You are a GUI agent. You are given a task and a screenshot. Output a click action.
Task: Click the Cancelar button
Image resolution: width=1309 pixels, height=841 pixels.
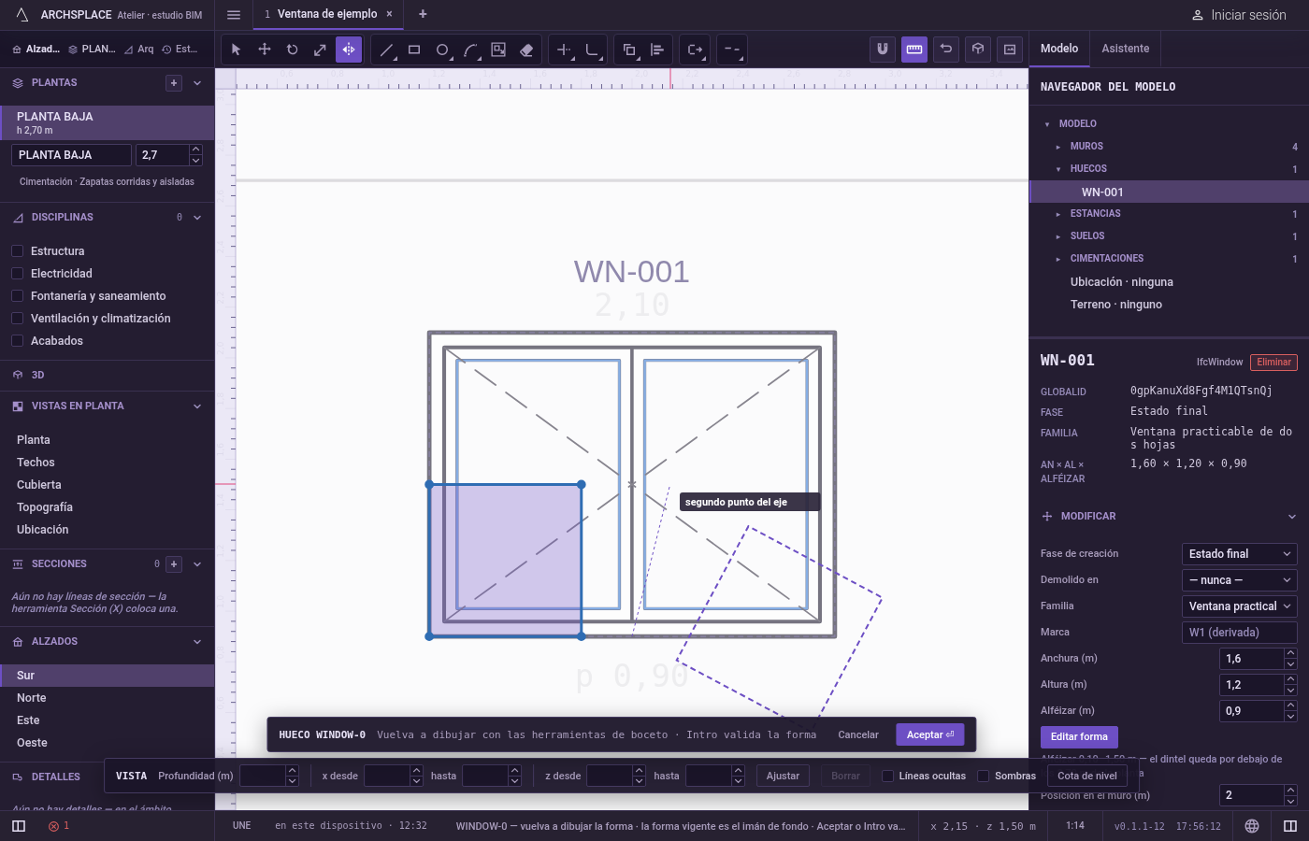(x=858, y=735)
